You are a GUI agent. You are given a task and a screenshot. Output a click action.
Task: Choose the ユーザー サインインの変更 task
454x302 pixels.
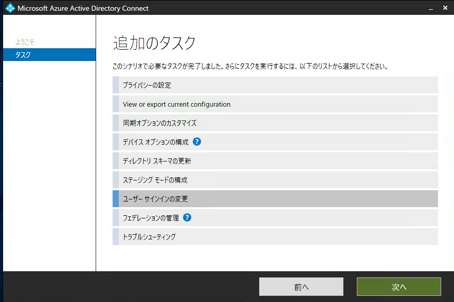point(275,198)
